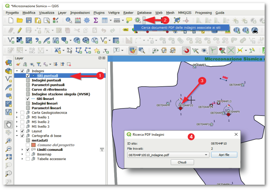Click the Zoom Out magnifier icon
The width and height of the screenshot is (270, 190).
[x=8, y=149]
